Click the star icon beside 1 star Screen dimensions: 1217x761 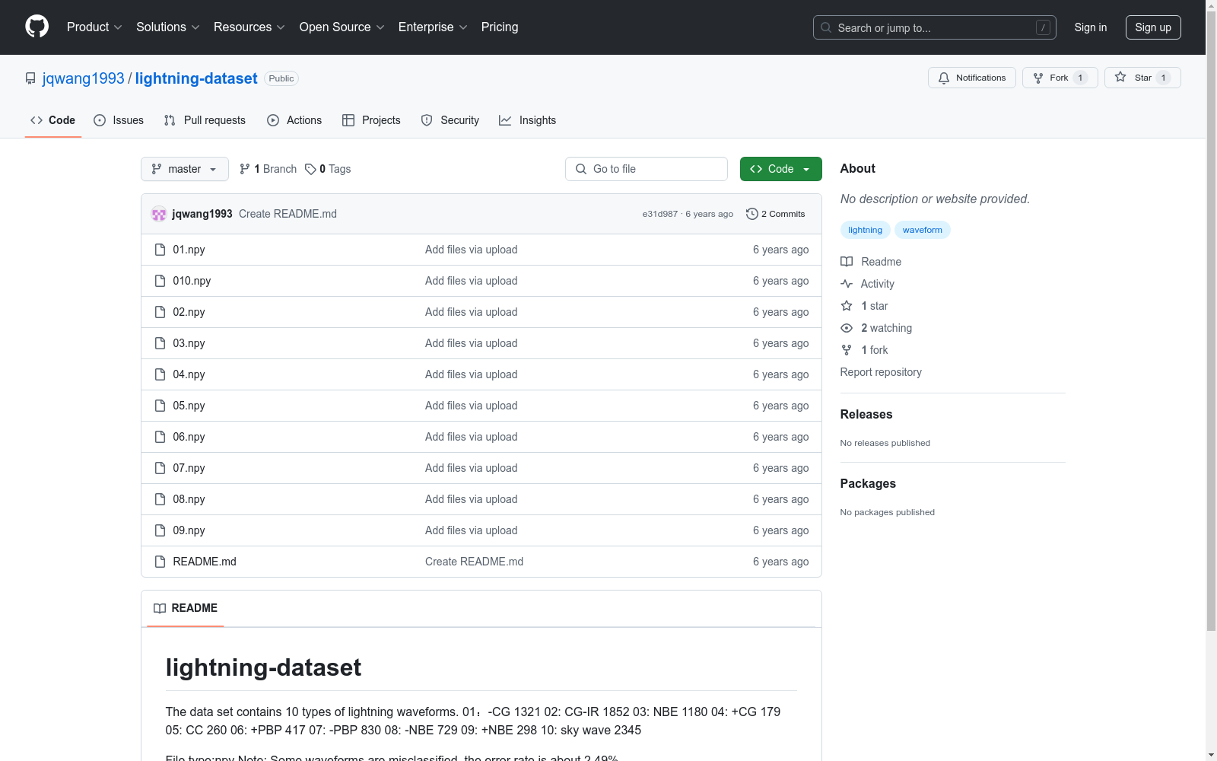pos(847,306)
